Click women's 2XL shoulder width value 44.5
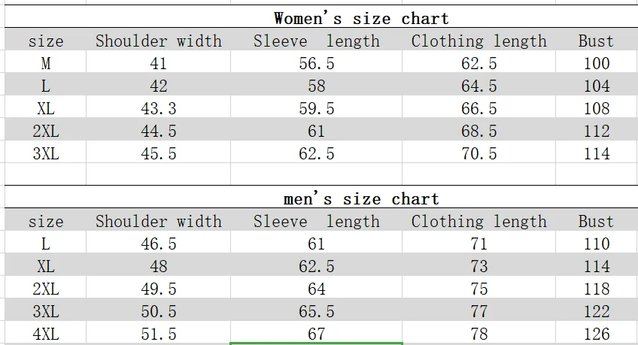The width and height of the screenshot is (638, 345). tap(159, 132)
